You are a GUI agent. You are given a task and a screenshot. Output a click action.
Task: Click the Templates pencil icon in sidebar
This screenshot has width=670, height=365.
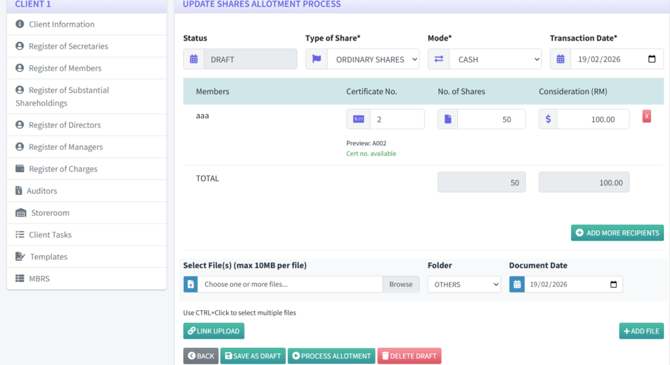(x=20, y=257)
